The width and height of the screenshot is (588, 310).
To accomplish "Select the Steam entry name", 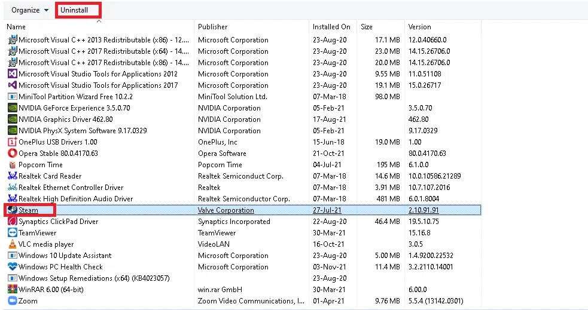I will pyautogui.click(x=29, y=210).
